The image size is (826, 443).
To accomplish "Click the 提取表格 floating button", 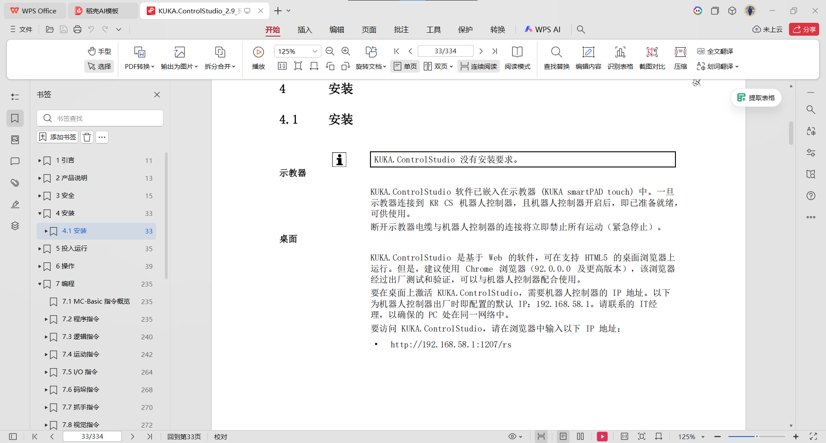I will (756, 98).
